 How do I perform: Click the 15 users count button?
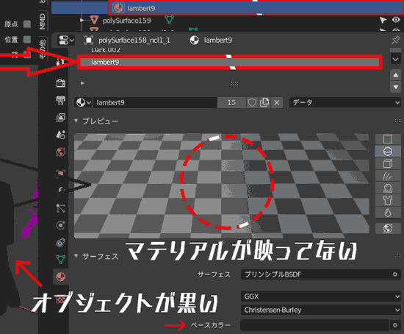coord(231,102)
